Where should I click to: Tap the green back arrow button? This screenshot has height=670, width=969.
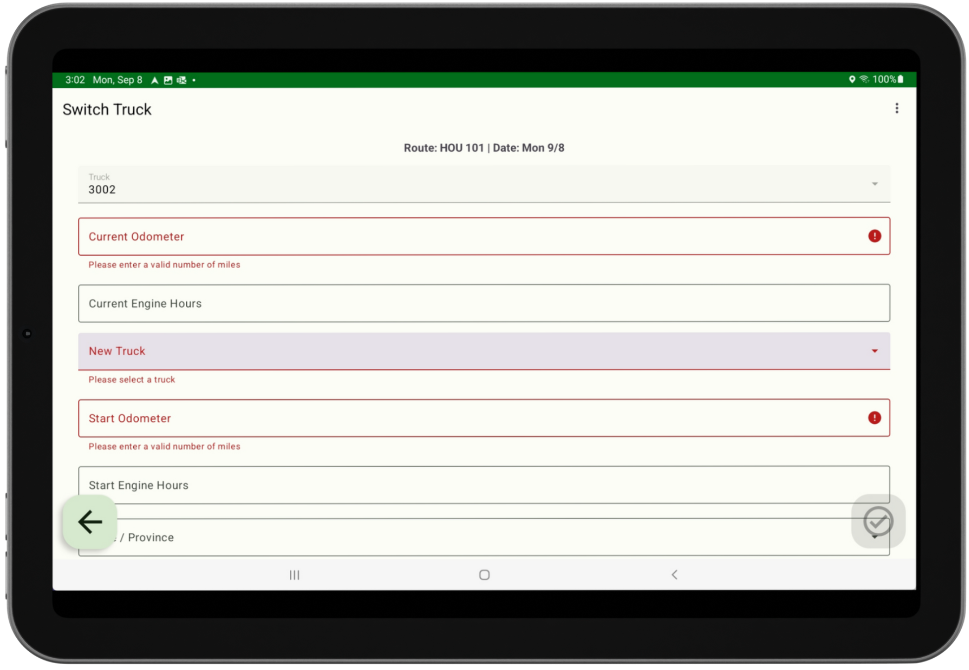(x=90, y=522)
